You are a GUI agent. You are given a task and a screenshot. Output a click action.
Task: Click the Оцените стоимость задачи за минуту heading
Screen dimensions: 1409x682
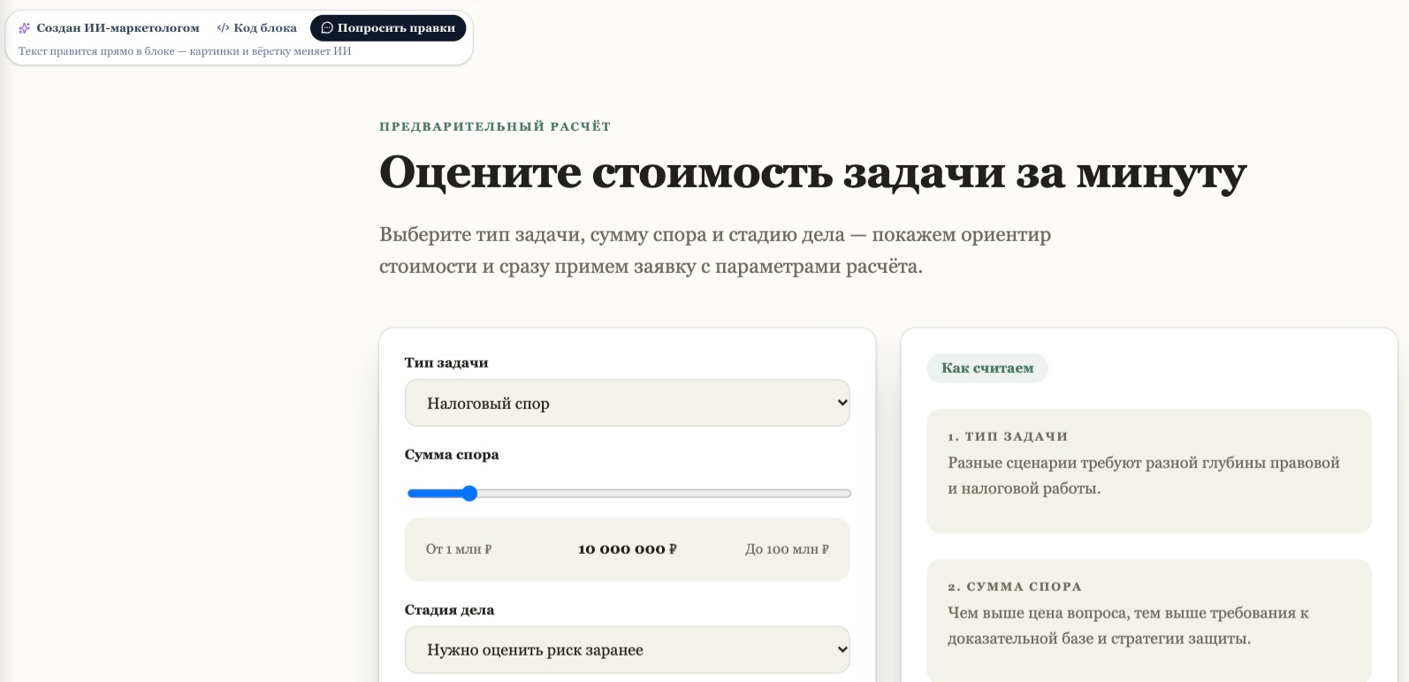point(812,172)
